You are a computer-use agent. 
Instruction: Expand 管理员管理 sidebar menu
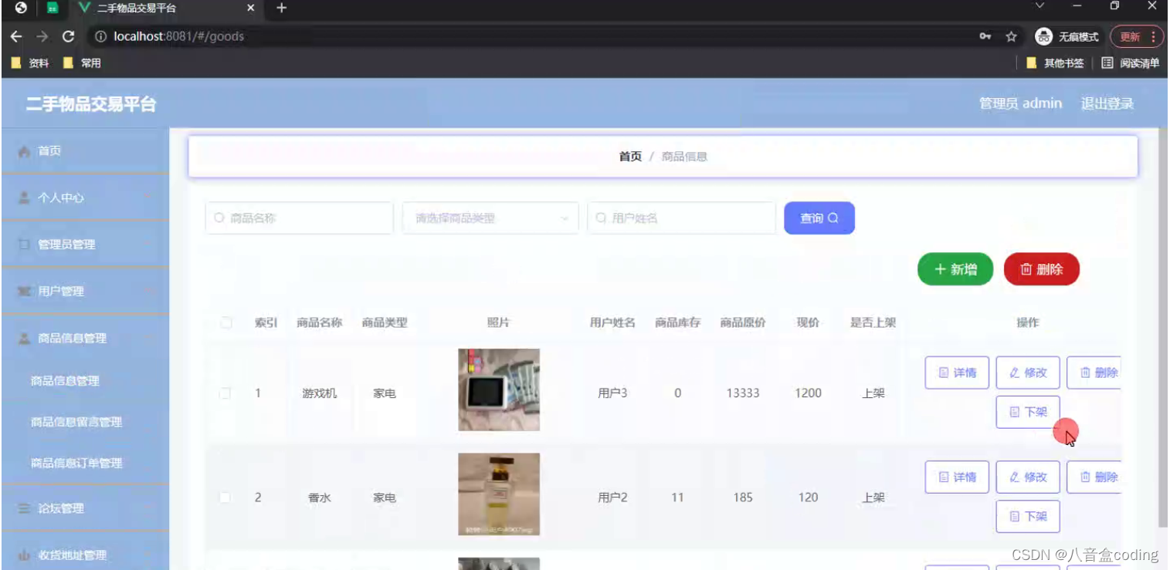click(x=85, y=245)
